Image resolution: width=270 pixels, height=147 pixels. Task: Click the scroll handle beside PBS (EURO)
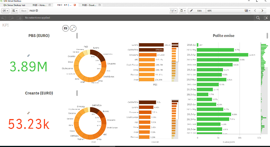coord(77,36)
